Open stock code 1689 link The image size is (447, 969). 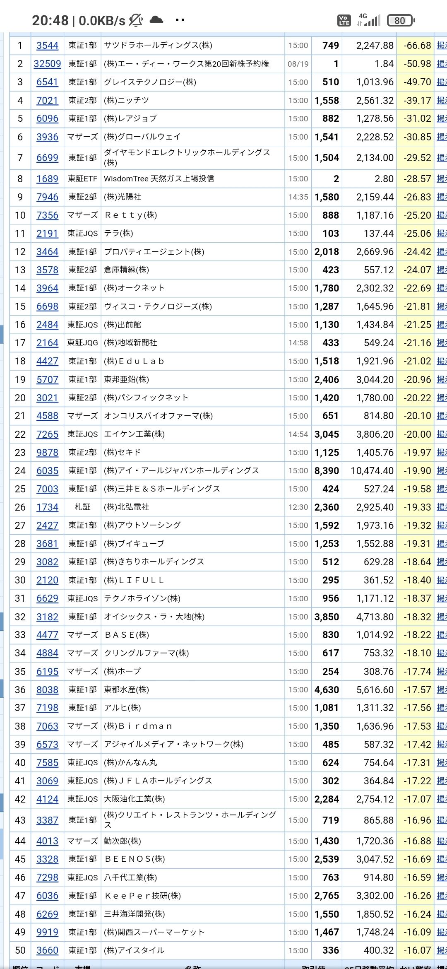pyautogui.click(x=47, y=179)
